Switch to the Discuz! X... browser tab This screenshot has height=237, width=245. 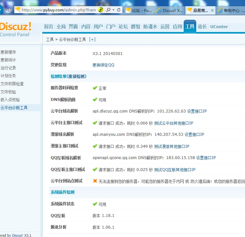(170, 10)
